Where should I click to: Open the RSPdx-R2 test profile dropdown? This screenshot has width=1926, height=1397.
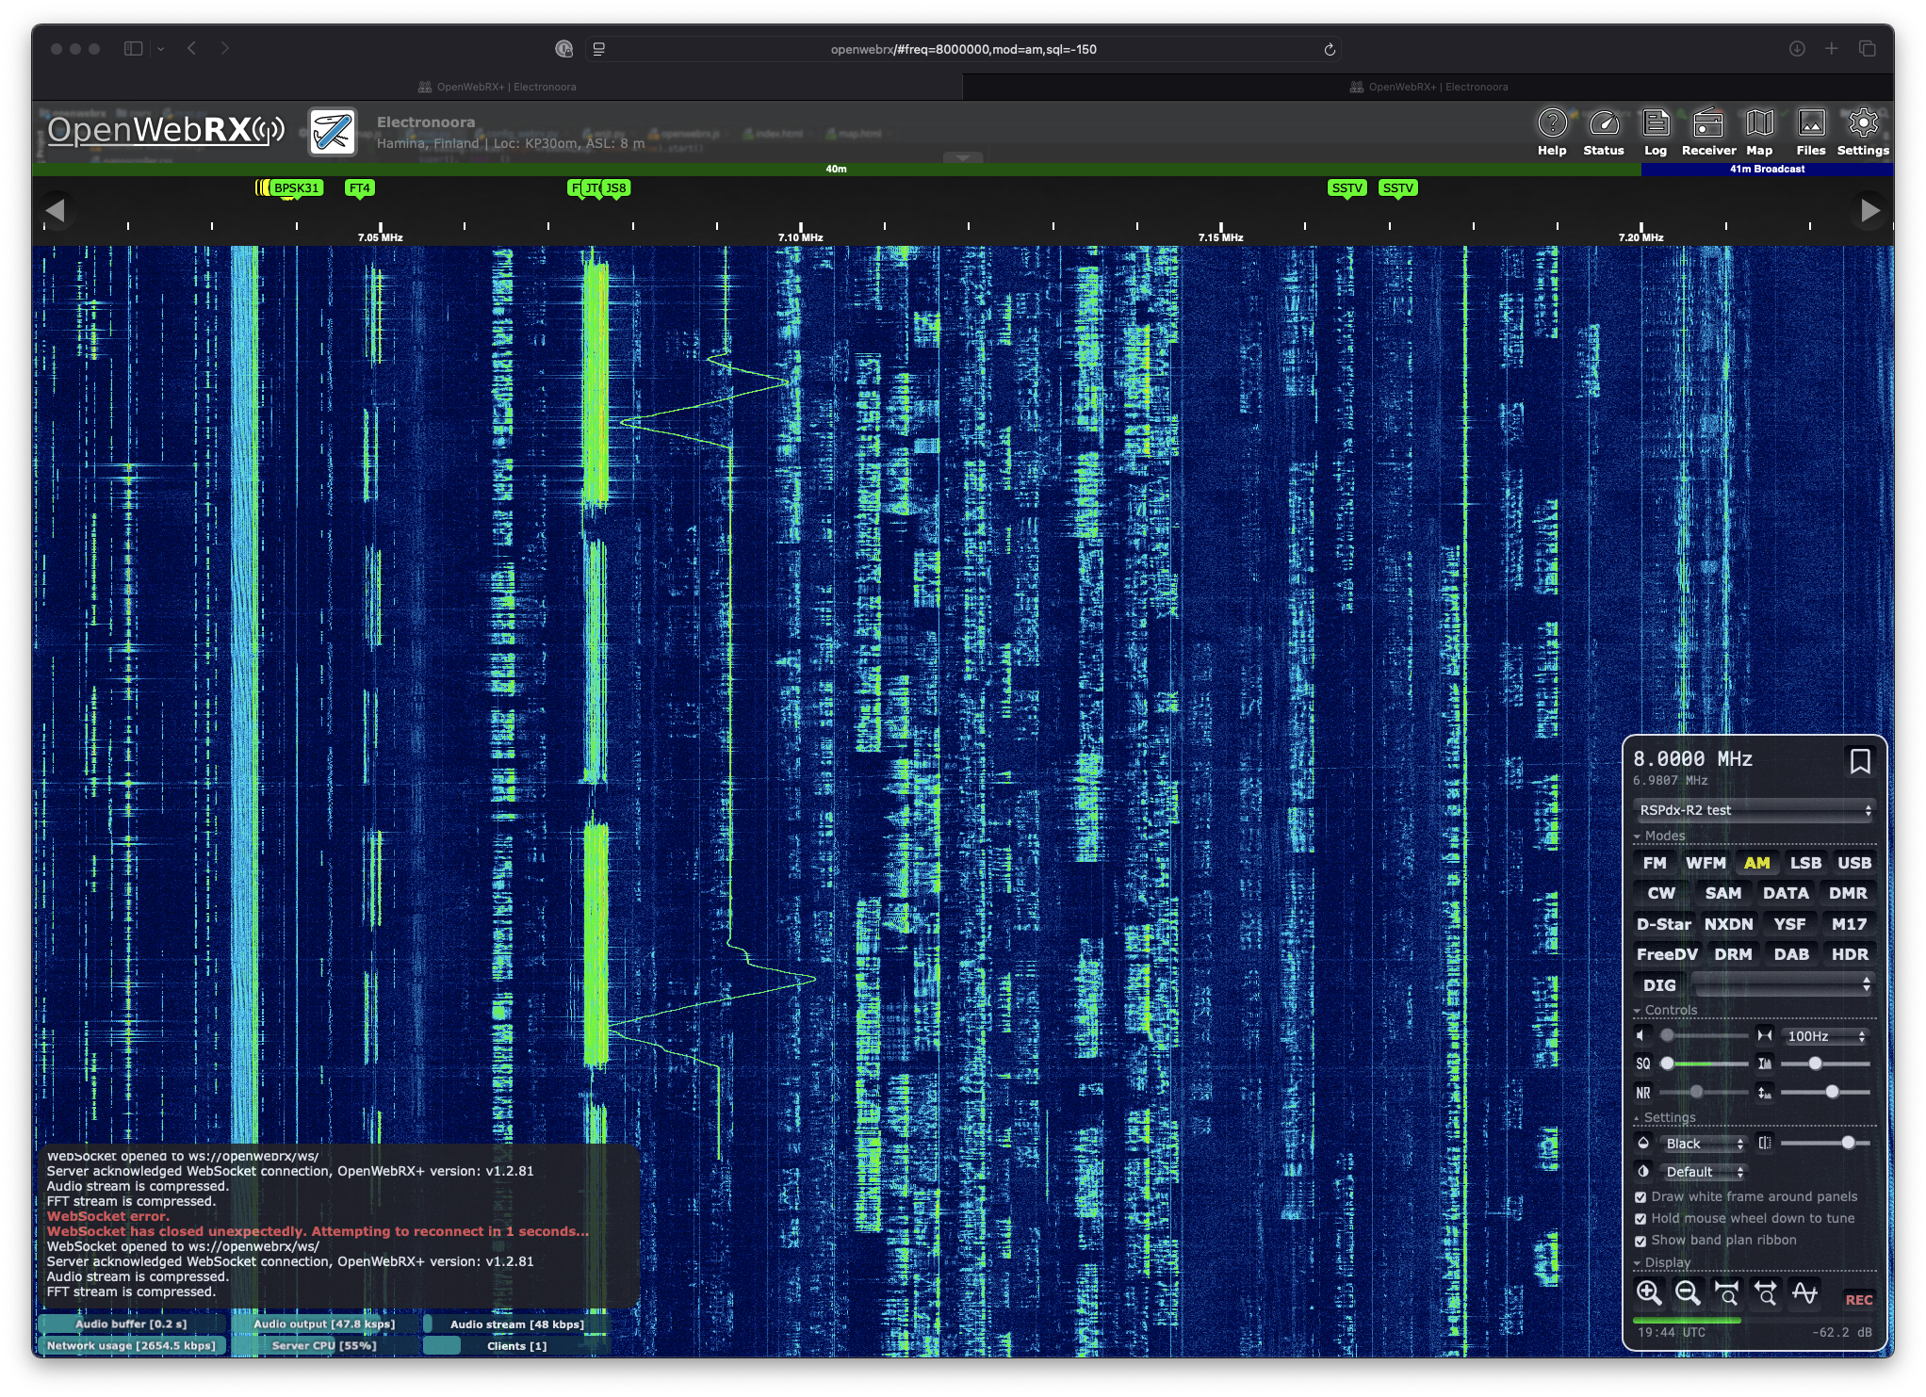click(x=1754, y=810)
